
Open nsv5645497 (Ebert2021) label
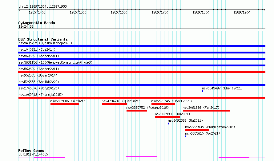(x=222, y=88)
